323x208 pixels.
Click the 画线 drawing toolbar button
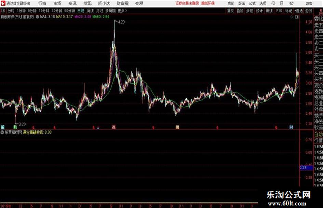[269, 11]
